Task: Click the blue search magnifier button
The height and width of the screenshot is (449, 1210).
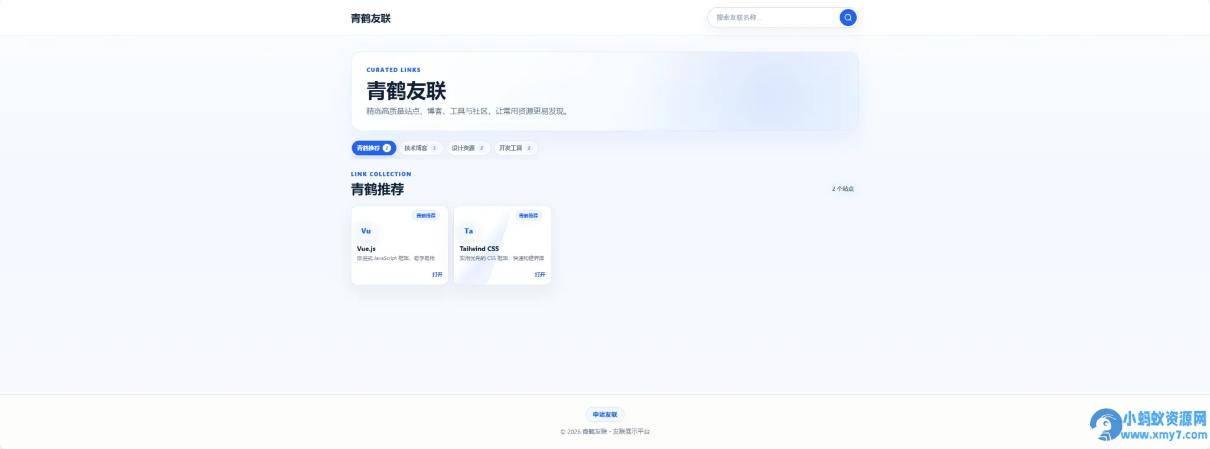Action: 848,18
